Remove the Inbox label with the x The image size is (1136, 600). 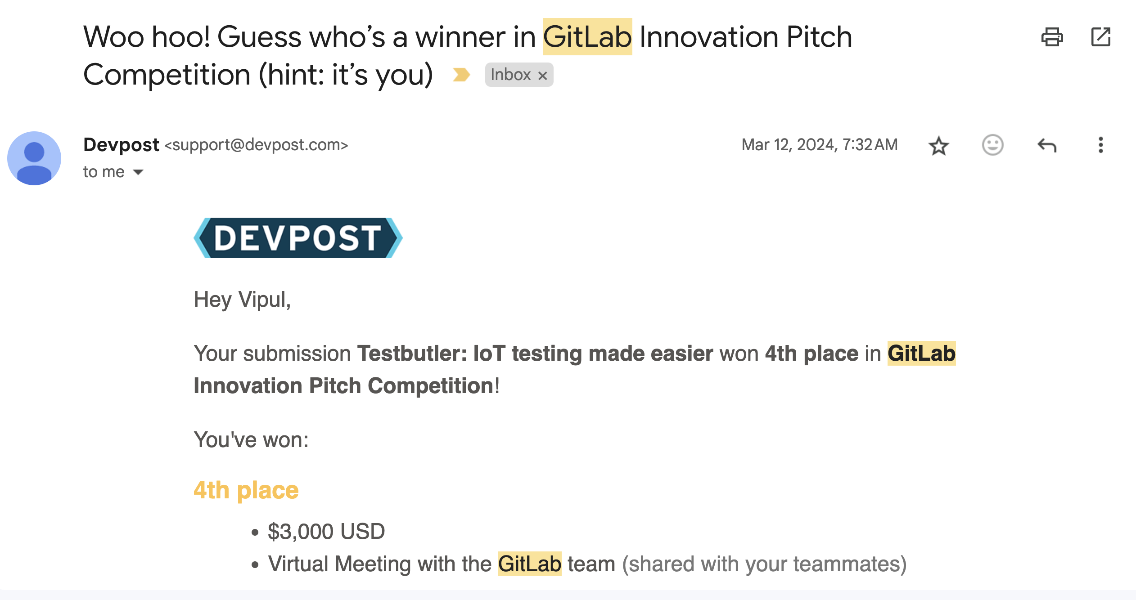click(543, 76)
